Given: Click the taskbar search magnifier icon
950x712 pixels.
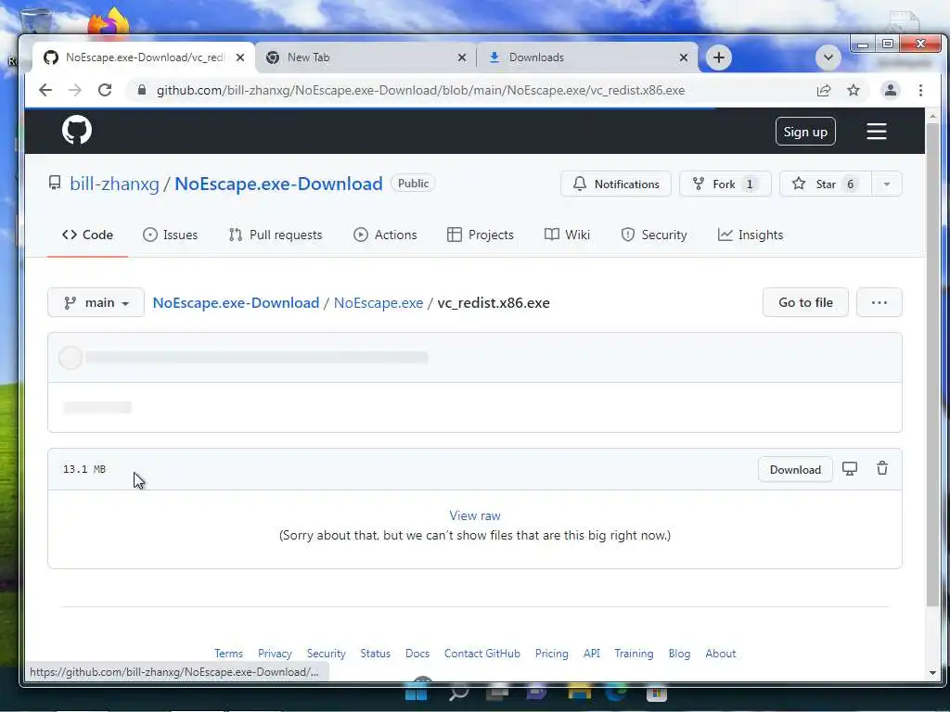Looking at the screenshot, I should click(x=458, y=693).
